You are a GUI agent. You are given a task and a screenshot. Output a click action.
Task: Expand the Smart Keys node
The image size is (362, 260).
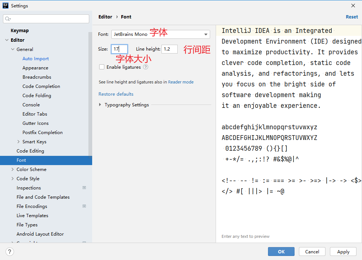[18, 141]
